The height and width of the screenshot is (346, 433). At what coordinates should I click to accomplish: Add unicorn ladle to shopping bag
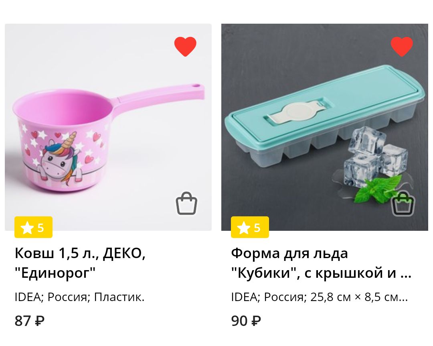187,203
